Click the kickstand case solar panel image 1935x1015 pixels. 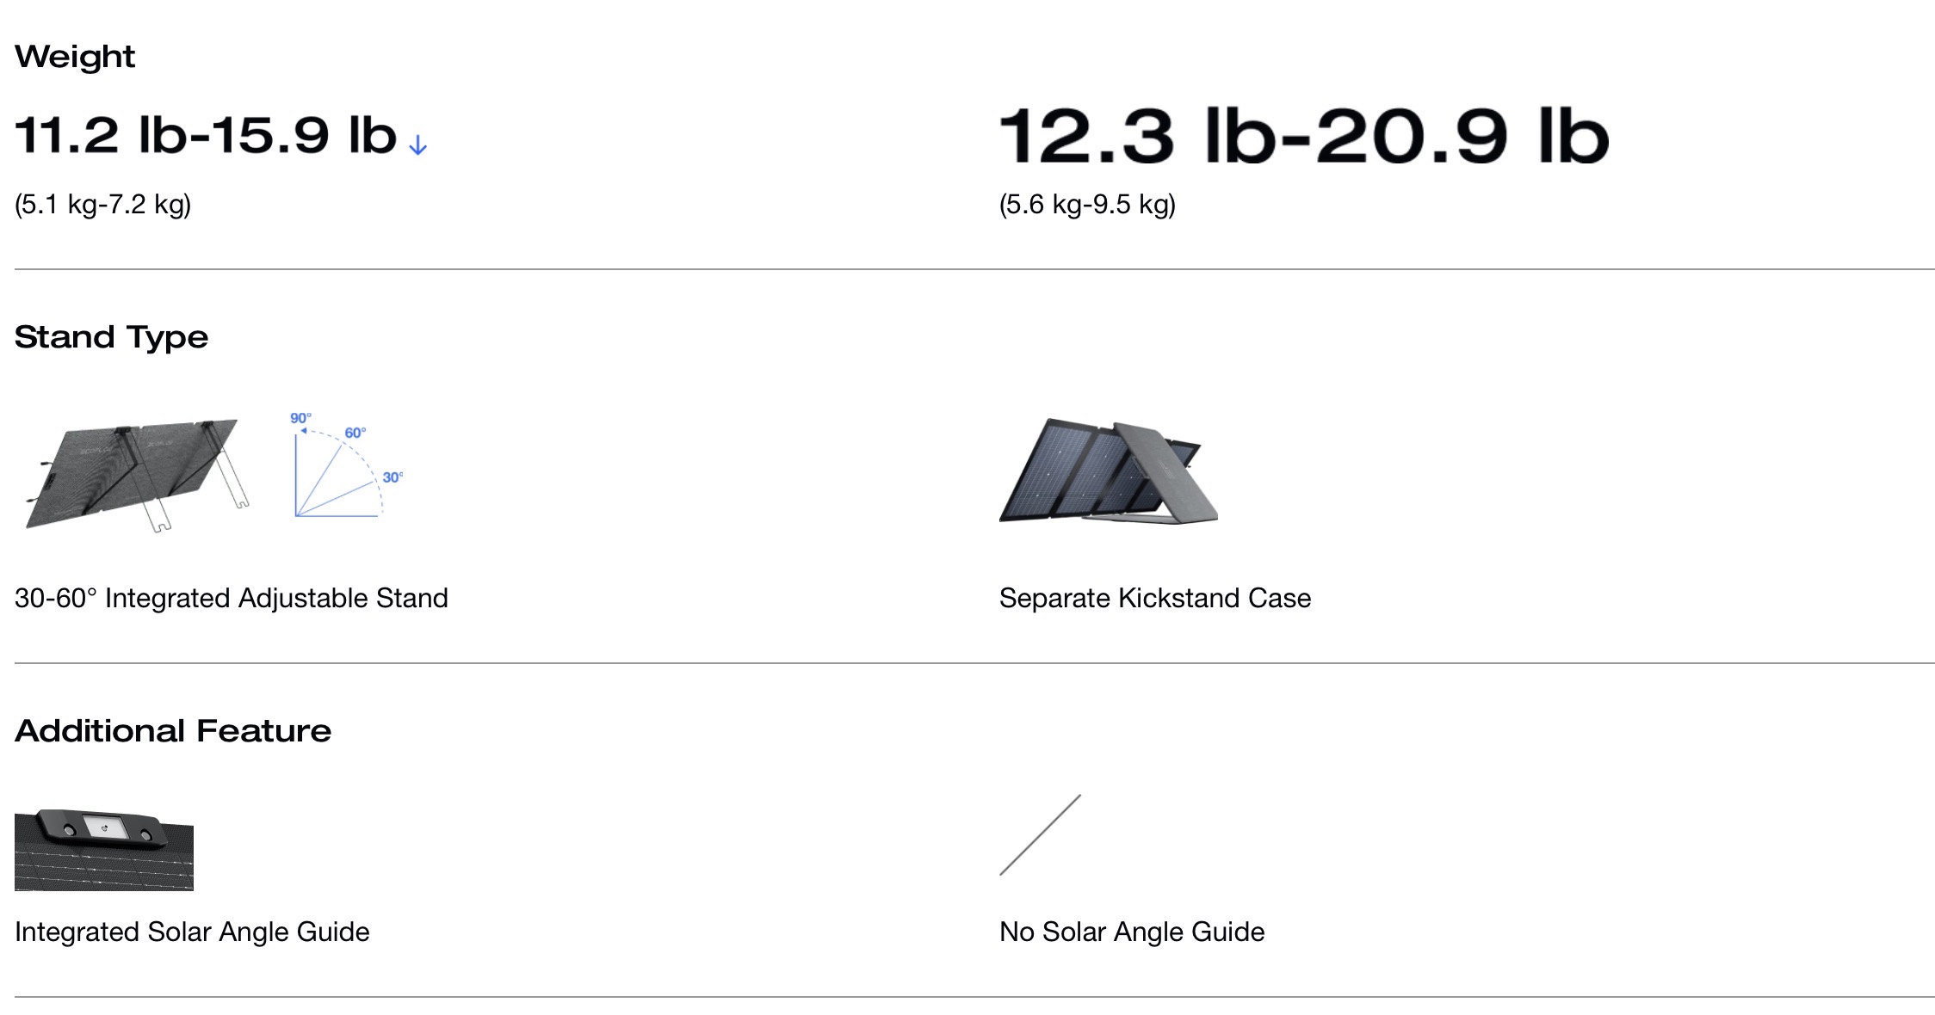pos(1109,471)
